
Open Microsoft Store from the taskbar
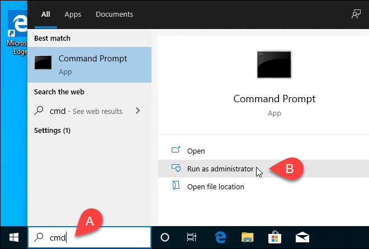click(274, 237)
